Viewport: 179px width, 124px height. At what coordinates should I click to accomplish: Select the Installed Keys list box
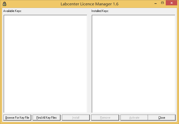pos(133,64)
